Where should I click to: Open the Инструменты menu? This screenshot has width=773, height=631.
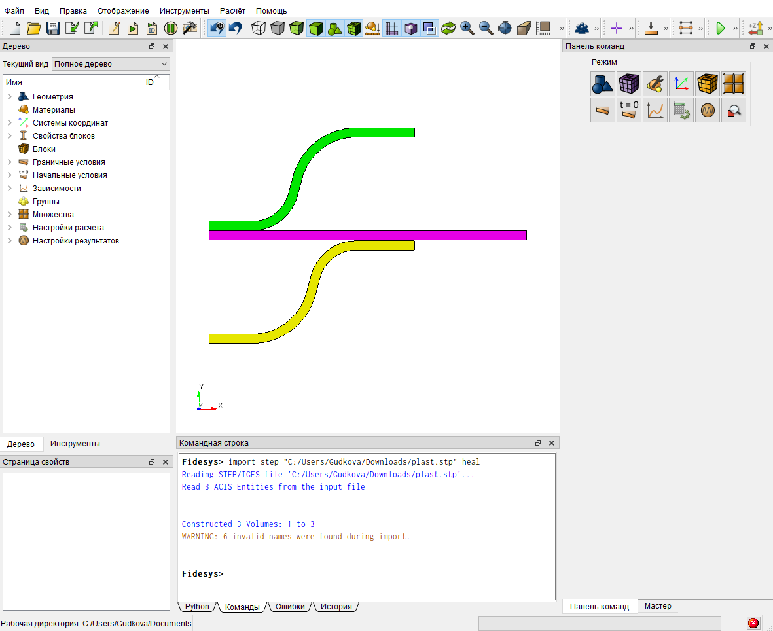coord(185,11)
